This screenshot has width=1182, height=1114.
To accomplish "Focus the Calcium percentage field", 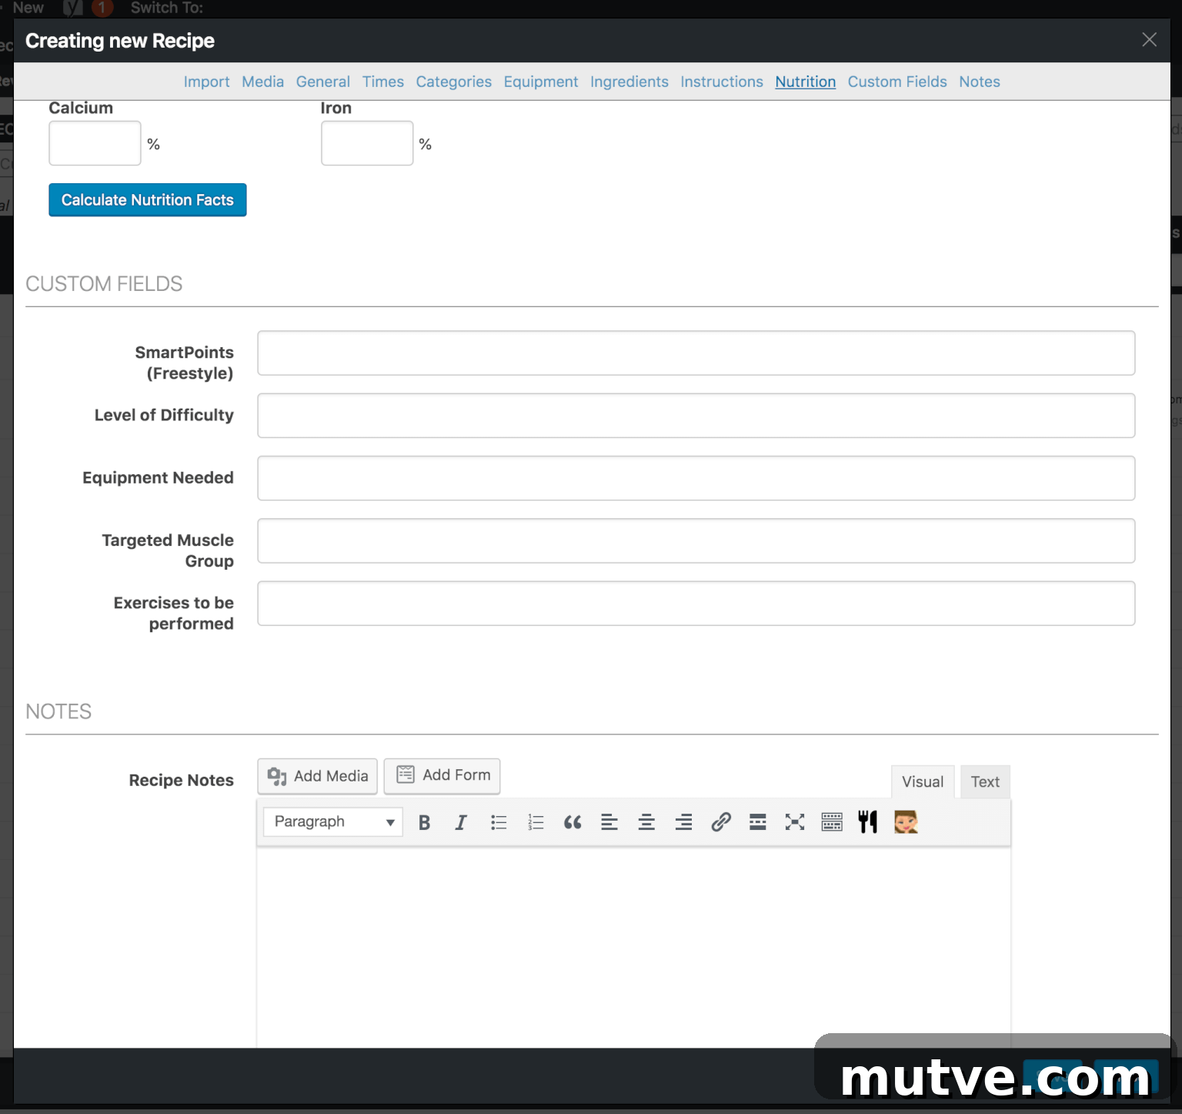I will 95,143.
